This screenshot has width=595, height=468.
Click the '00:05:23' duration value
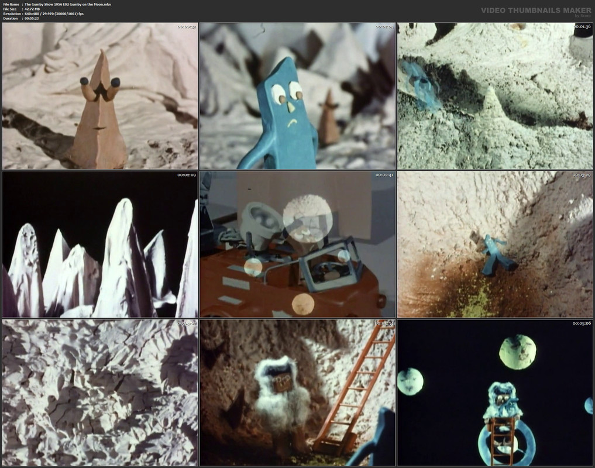pyautogui.click(x=32, y=18)
